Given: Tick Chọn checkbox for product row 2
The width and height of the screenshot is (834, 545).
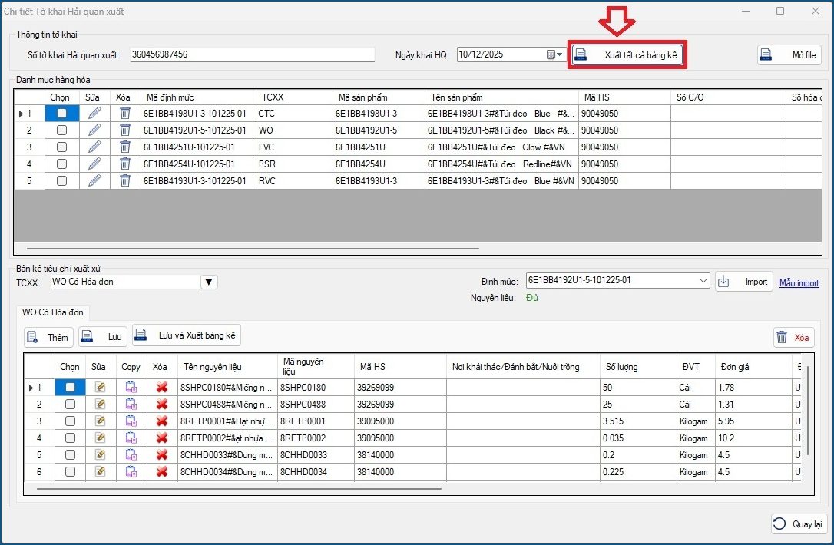Looking at the screenshot, I should coord(61,130).
